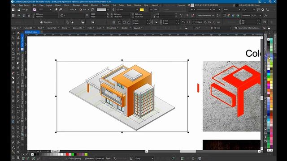Click the Dockers button
Image resolution: width=287 pixels, height=161 pixels.
coord(126,28)
